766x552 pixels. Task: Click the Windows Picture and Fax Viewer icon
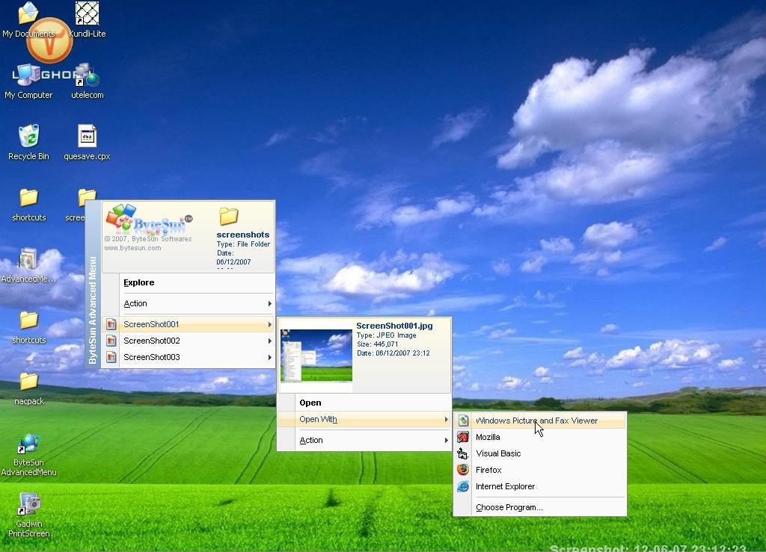(x=463, y=421)
